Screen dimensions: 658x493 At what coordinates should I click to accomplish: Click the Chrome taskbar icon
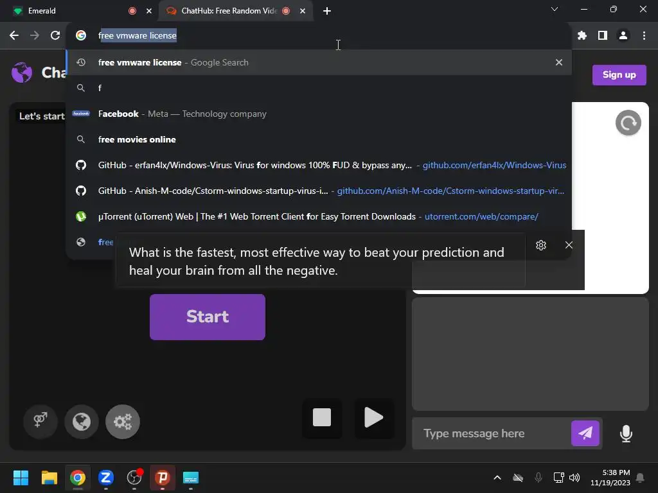coord(78,478)
